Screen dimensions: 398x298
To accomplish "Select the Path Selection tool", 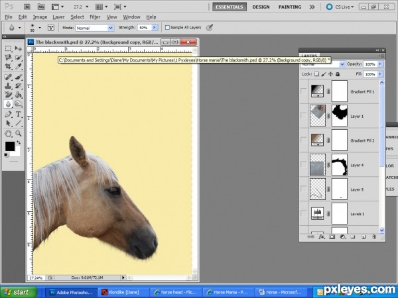I will pyautogui.click(x=8, y=123).
